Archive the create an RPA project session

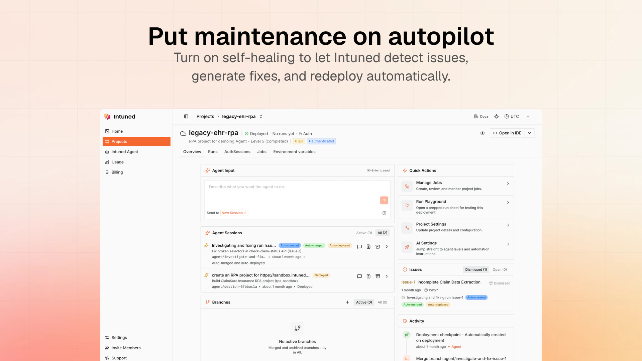pyautogui.click(x=378, y=276)
